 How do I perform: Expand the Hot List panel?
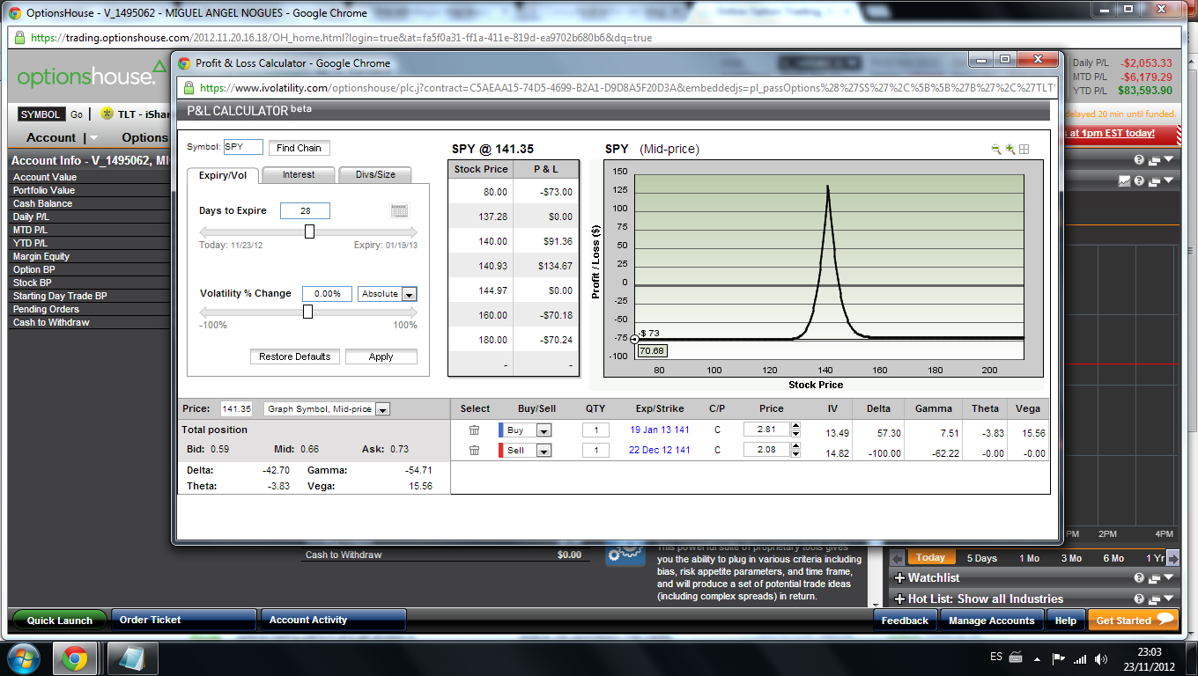pyautogui.click(x=899, y=599)
